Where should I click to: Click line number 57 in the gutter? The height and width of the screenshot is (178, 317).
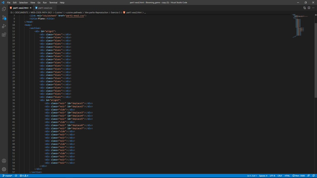(13, 172)
